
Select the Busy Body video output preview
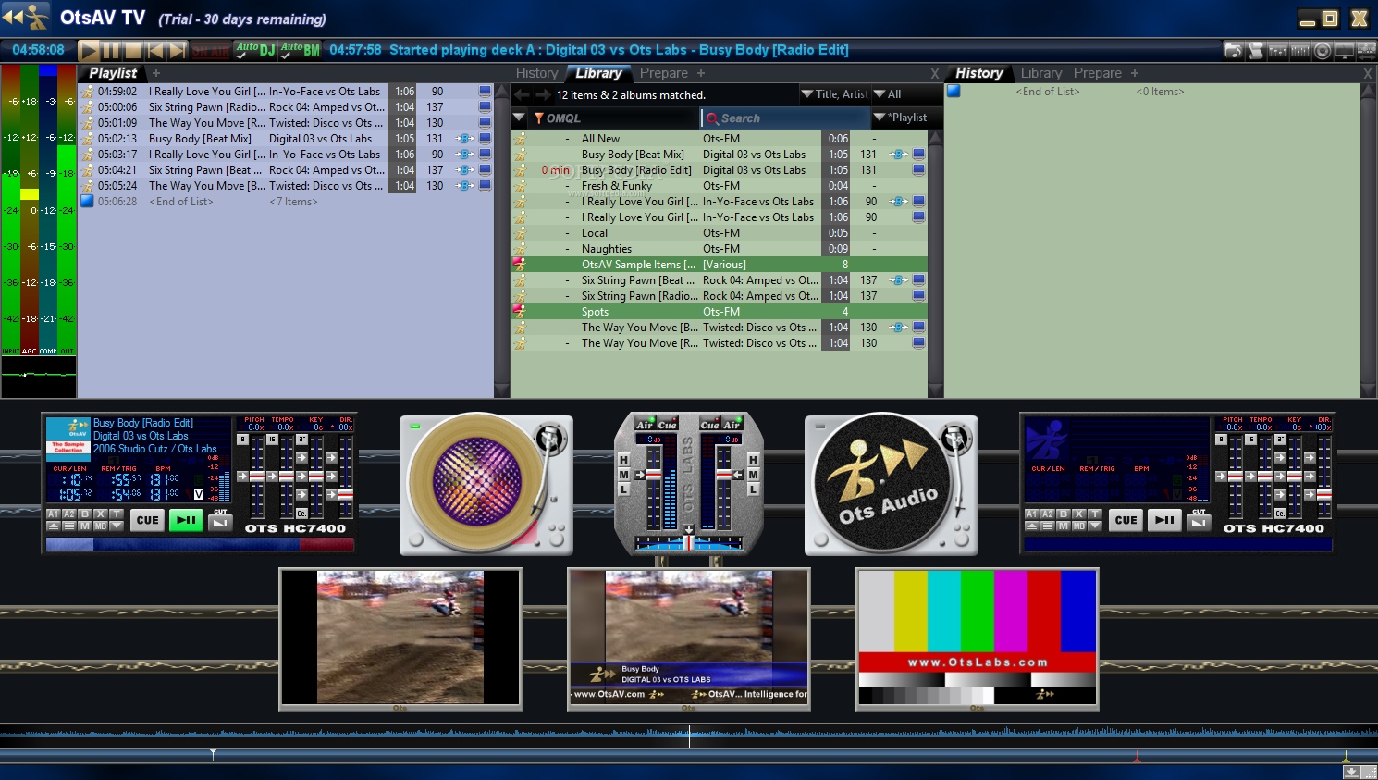(x=689, y=639)
